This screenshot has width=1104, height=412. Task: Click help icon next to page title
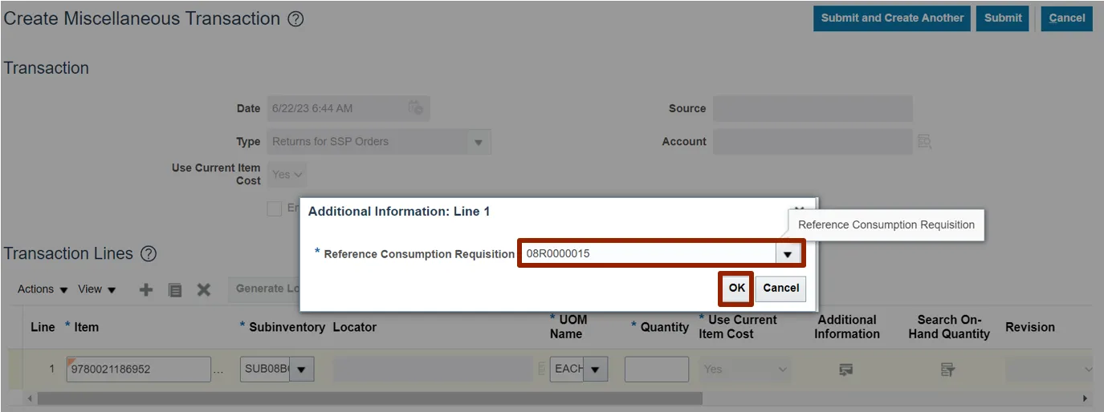point(295,19)
